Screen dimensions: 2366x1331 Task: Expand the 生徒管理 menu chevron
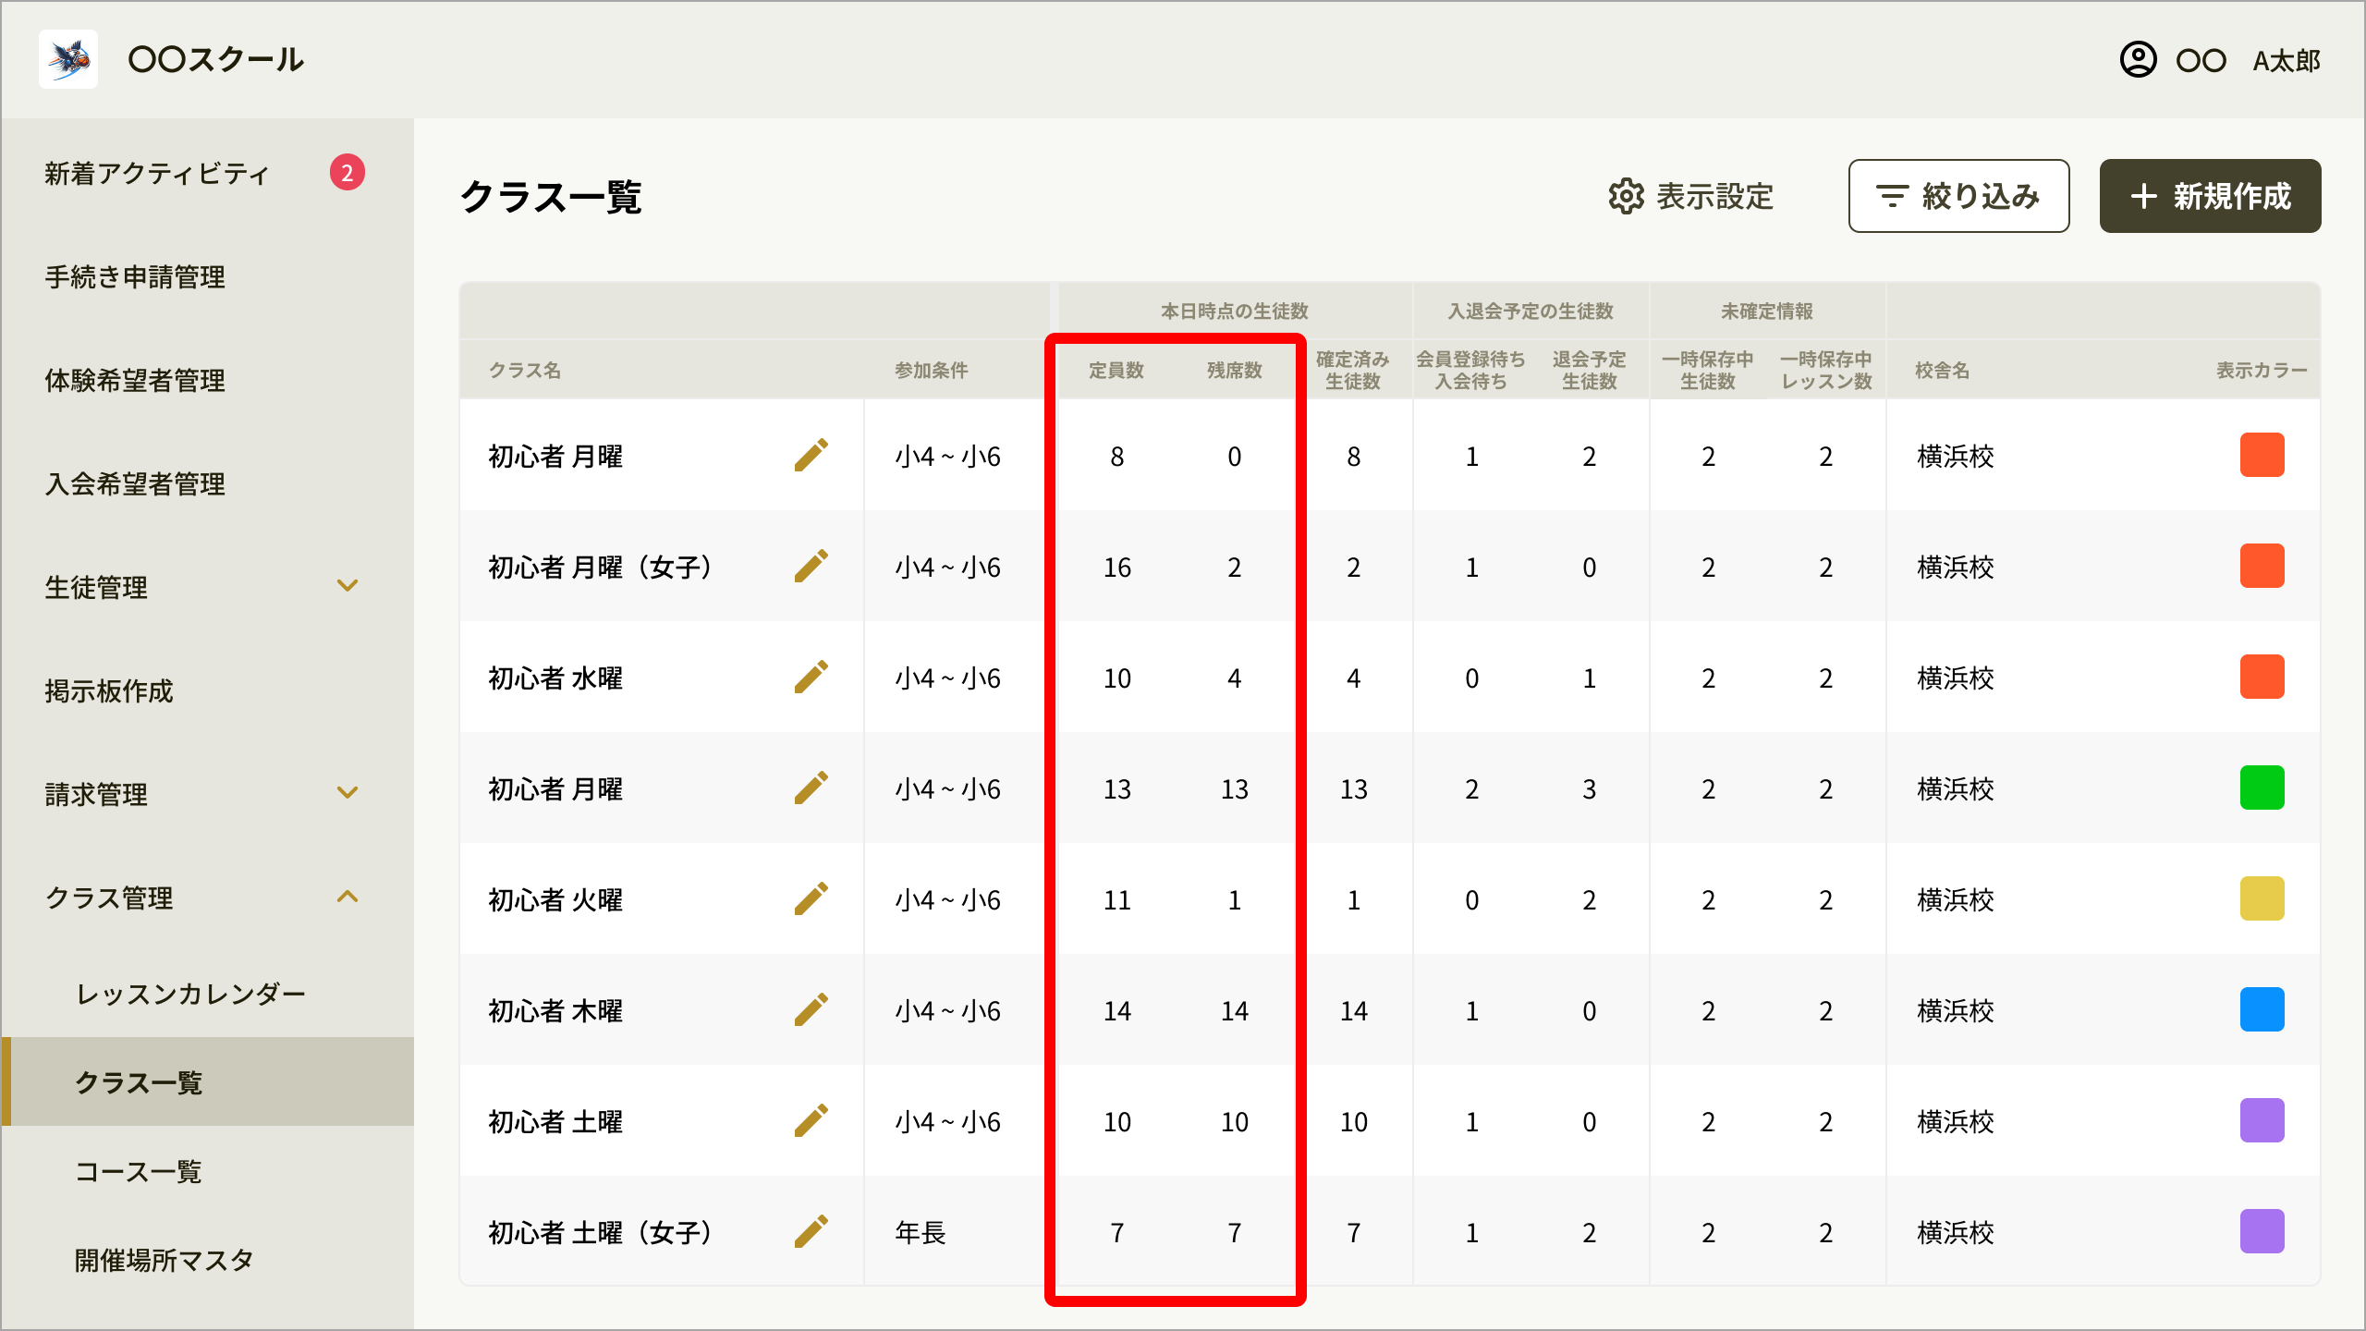pos(348,586)
